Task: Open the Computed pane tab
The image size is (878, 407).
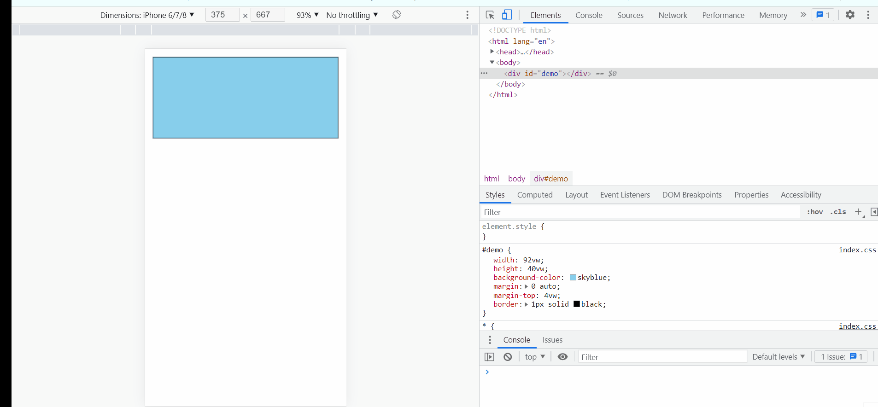Action: click(535, 195)
